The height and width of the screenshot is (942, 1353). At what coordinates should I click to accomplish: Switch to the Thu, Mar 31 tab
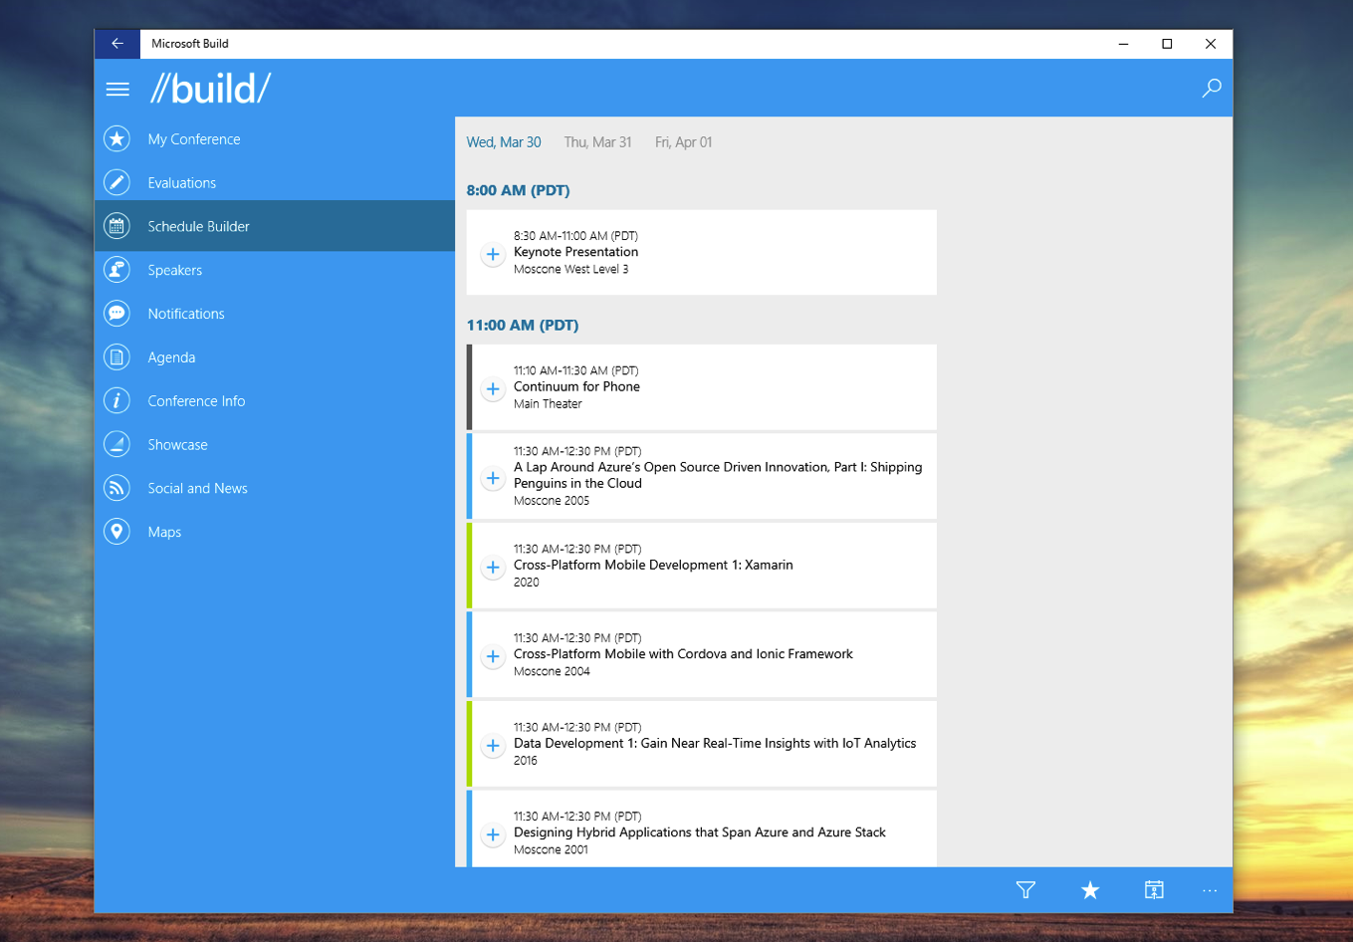pyautogui.click(x=597, y=142)
